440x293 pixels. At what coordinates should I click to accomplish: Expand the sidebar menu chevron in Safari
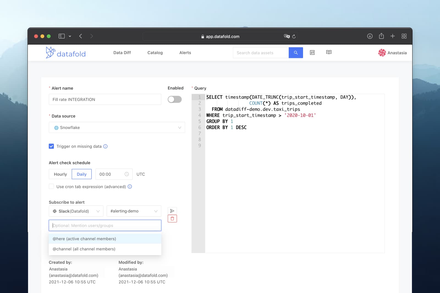click(x=70, y=36)
